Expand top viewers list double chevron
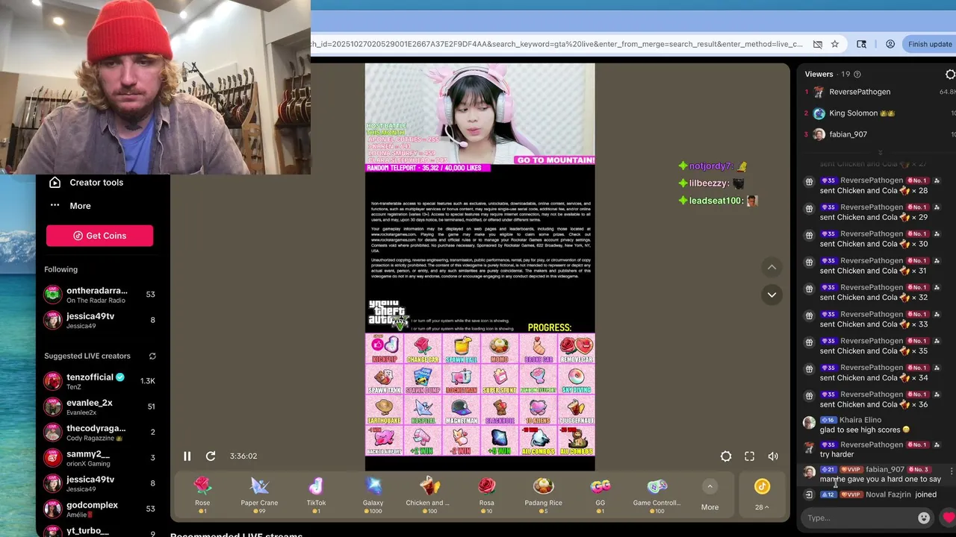This screenshot has height=537, width=956. pos(880,152)
